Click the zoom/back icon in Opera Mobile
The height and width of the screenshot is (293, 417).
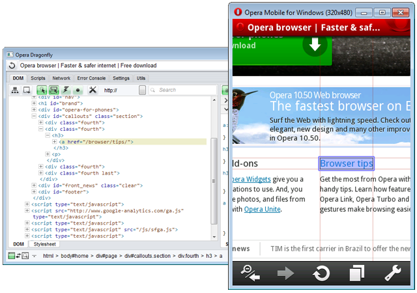point(250,273)
